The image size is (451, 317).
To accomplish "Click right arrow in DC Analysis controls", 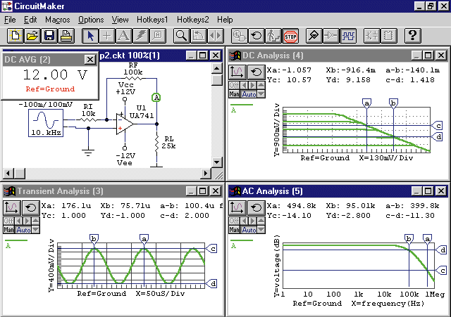I will coord(252,85).
